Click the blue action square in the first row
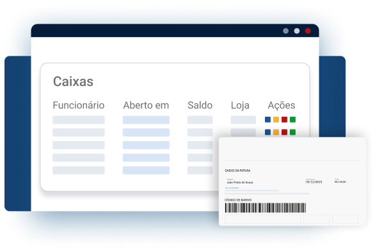Viewport: 375px width, 252px height. pyautogui.click(x=267, y=119)
